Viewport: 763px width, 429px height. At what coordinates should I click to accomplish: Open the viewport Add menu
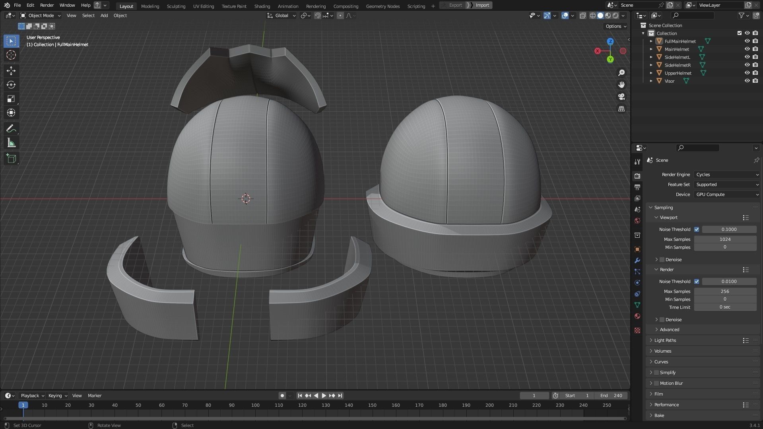click(104, 16)
